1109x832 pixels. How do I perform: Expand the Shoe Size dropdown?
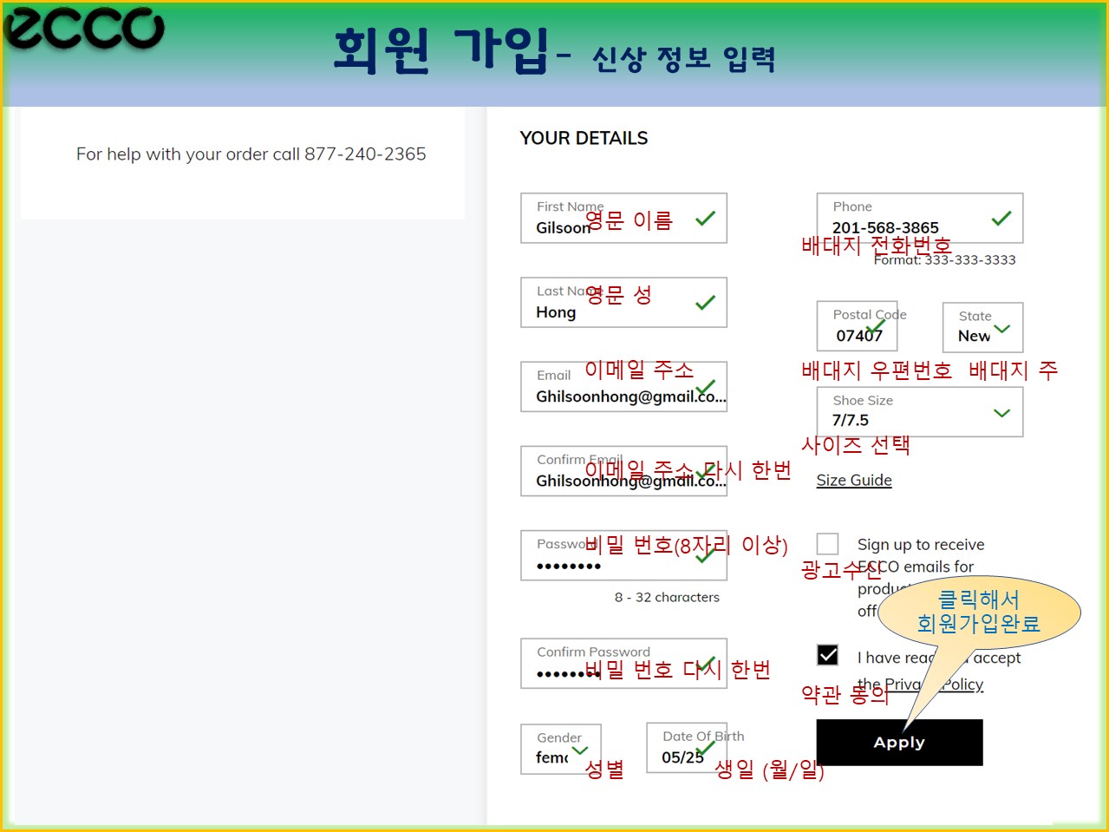pos(920,411)
